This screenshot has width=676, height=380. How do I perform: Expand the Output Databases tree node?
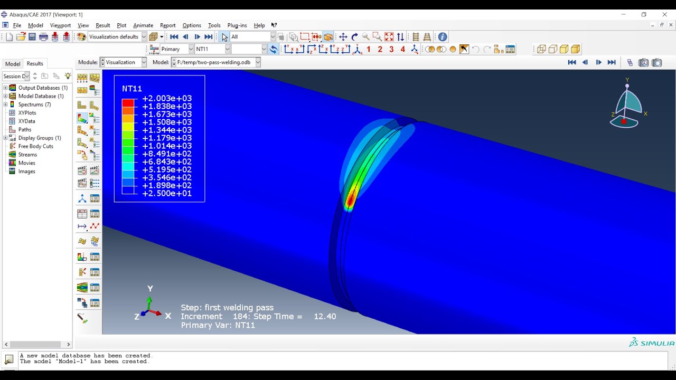point(5,88)
